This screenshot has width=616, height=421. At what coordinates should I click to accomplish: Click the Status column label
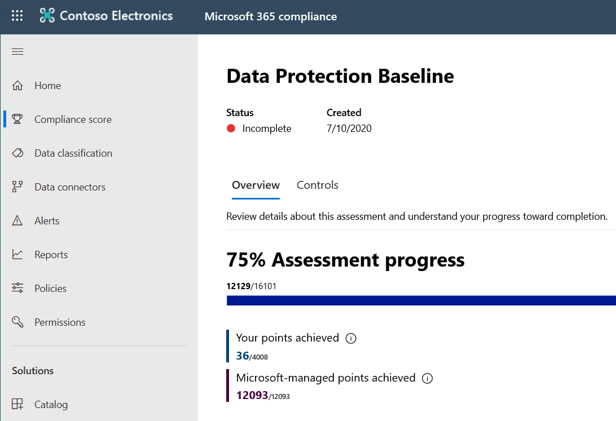pos(240,113)
